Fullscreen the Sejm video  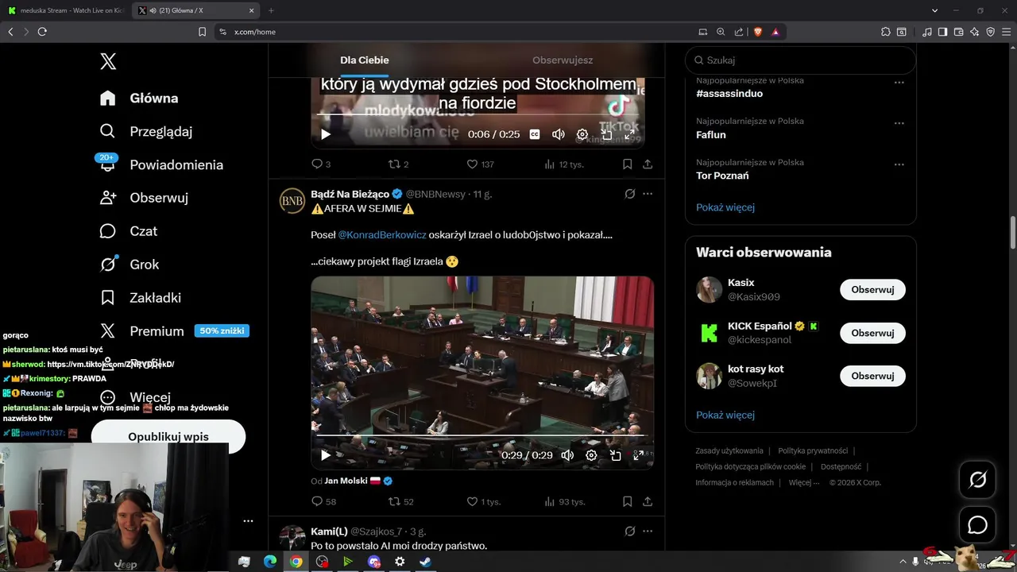pos(638,455)
